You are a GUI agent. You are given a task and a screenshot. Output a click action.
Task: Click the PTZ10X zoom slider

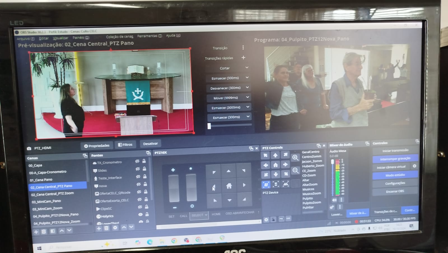click(x=174, y=188)
